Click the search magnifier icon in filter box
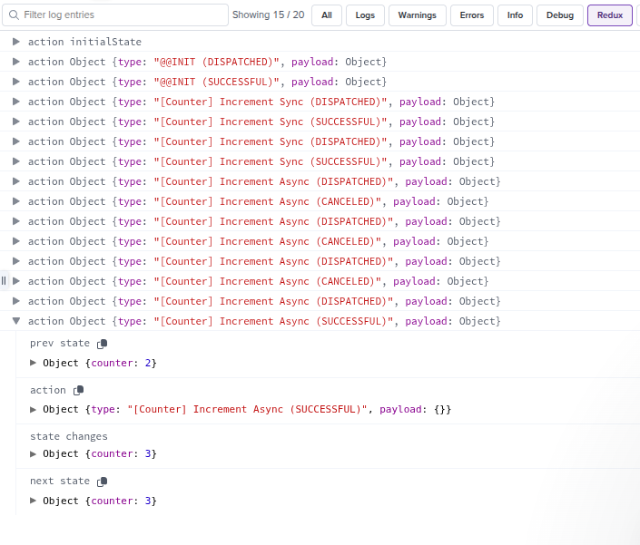Image resolution: width=640 pixels, height=545 pixels. tap(14, 15)
